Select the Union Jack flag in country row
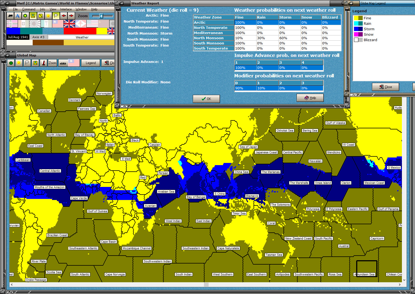The width and height of the screenshot is (415, 294). (x=69, y=24)
